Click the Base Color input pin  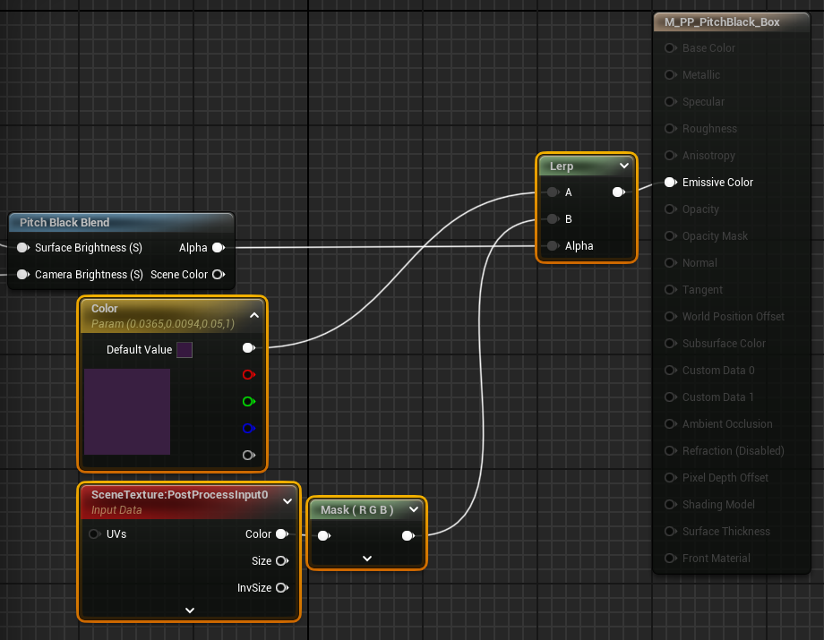670,48
